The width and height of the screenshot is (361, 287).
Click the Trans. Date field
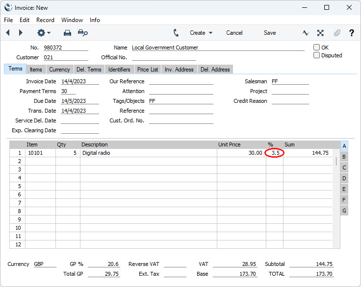click(80, 111)
